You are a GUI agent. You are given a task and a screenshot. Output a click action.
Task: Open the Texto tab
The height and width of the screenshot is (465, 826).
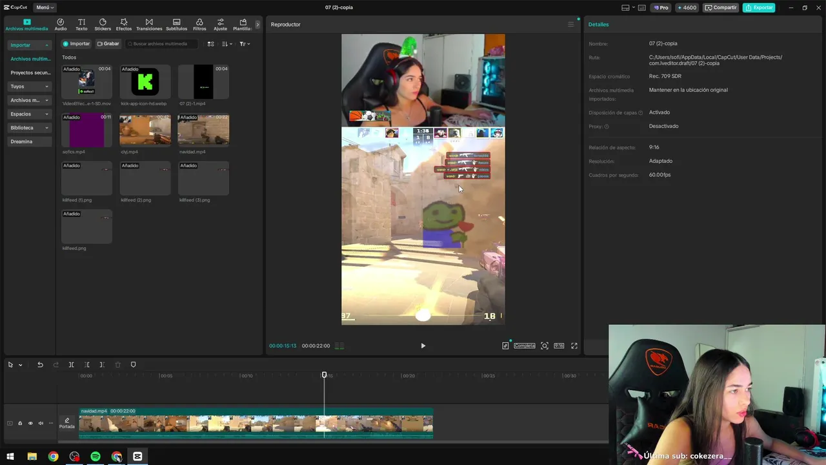(x=81, y=25)
